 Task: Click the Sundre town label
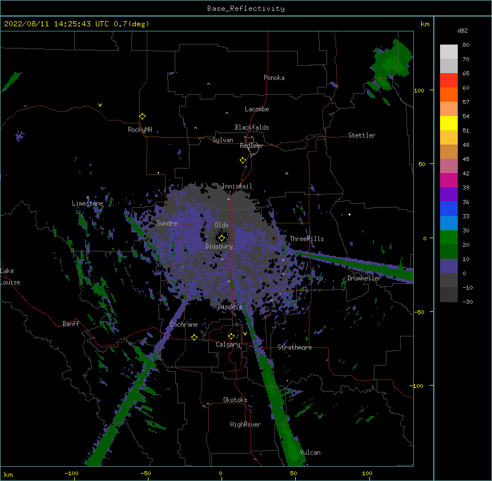[x=167, y=223]
